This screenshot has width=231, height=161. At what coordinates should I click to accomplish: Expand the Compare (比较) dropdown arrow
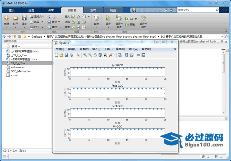pyautogui.click(x=42, y=22)
